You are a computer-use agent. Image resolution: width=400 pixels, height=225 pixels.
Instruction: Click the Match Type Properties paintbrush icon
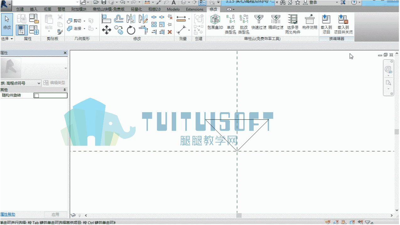[x=60, y=32]
